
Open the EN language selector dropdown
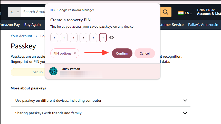188,13
